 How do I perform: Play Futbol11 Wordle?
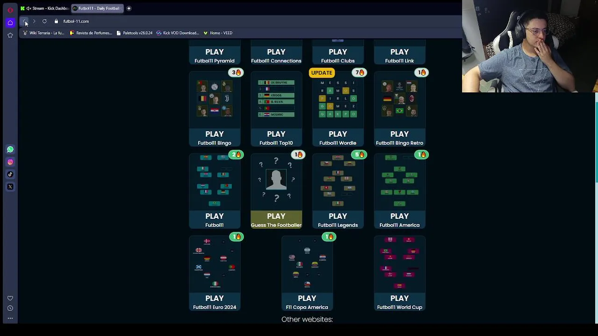click(338, 138)
